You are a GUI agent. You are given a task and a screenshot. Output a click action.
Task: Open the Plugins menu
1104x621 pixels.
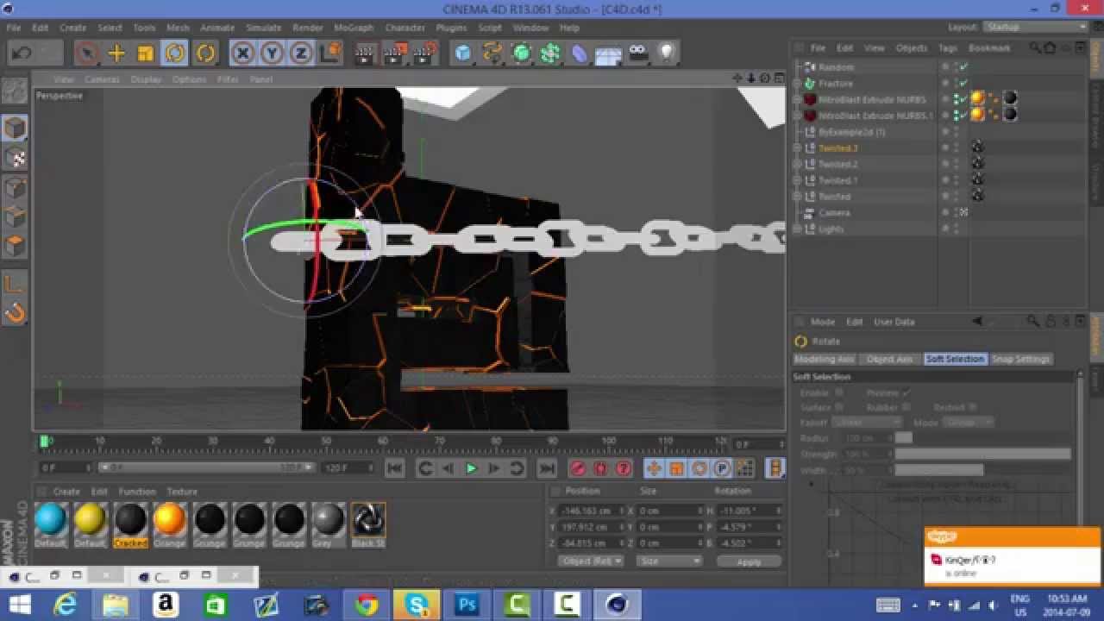(451, 28)
